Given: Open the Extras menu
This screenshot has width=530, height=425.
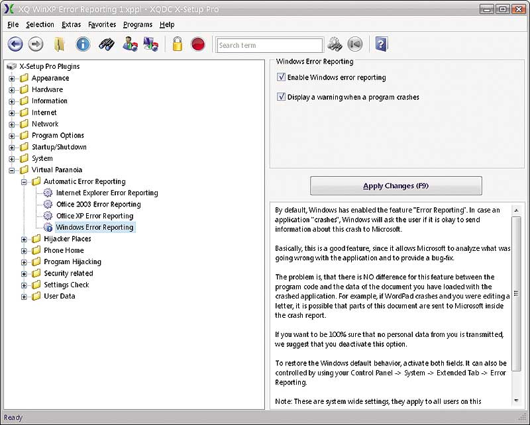Looking at the screenshot, I should [71, 24].
